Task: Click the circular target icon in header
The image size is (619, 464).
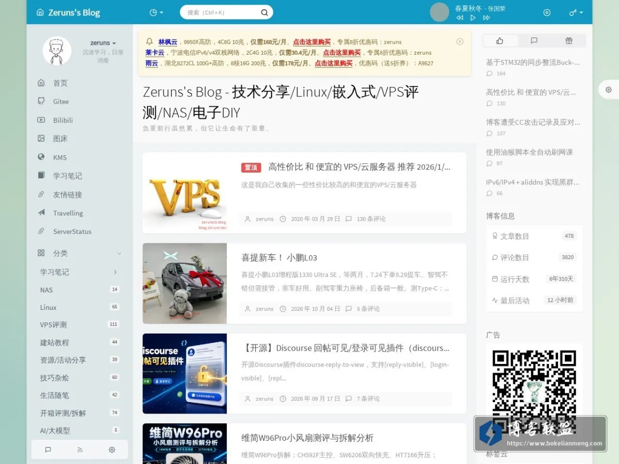Action: (x=547, y=12)
